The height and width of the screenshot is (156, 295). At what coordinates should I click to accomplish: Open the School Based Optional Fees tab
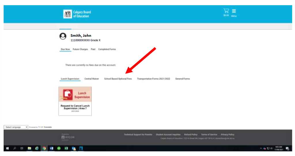pyautogui.click(x=118, y=79)
